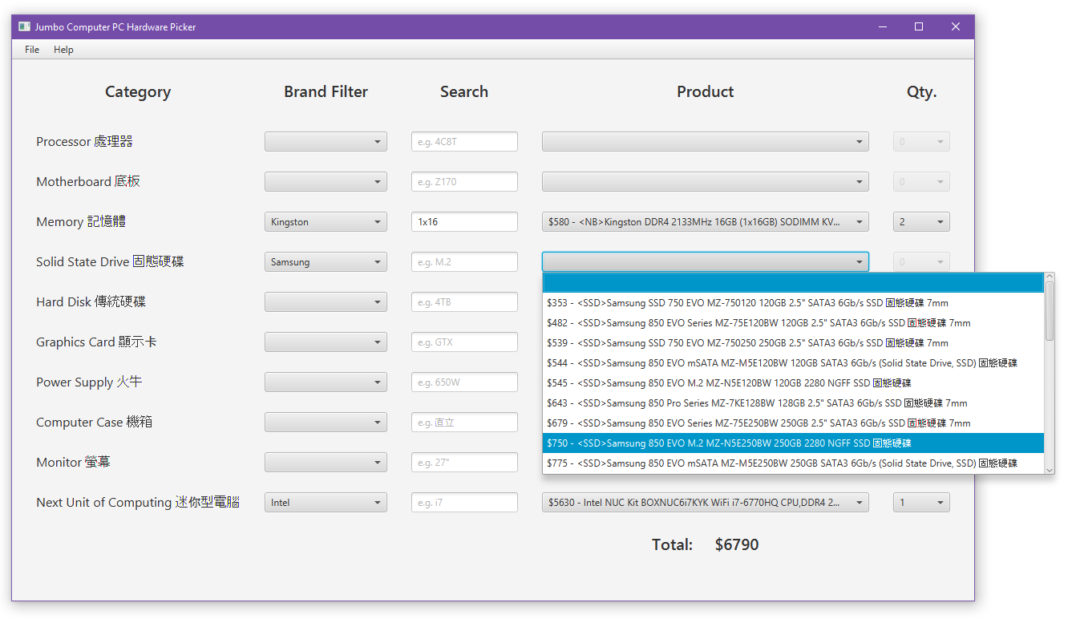Minimize the Hardware Picker window
This screenshot has width=1072, height=623.
[x=882, y=26]
